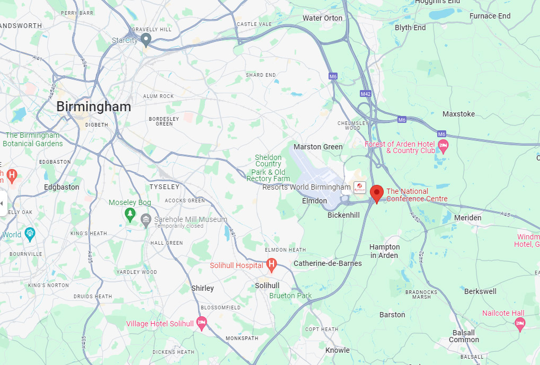
Task: Click the red National Conference Centre pin
Action: point(376,194)
